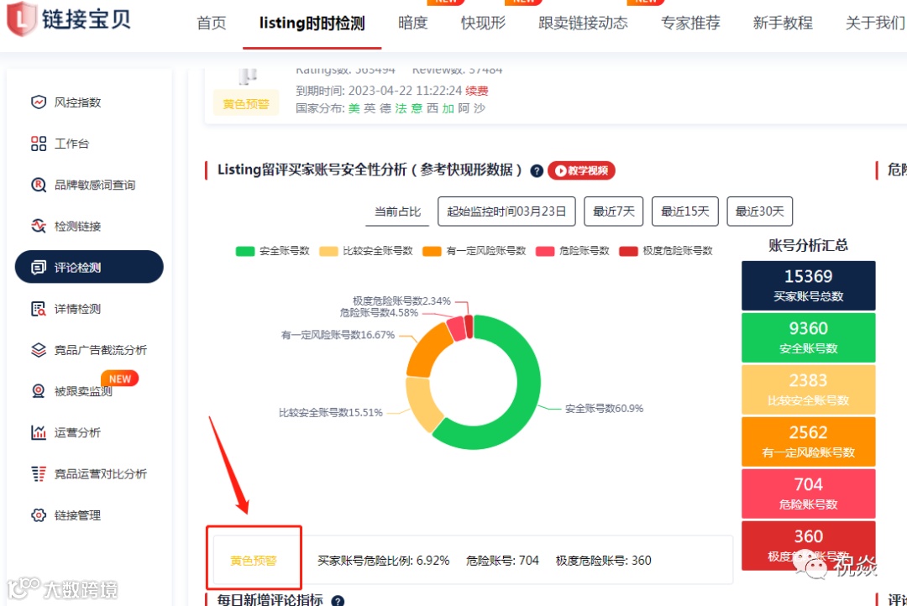Click the 续费 renewal link
This screenshot has width=907, height=606.
click(477, 91)
